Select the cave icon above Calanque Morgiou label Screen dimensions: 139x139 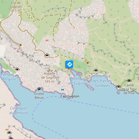(x=17, y=69)
